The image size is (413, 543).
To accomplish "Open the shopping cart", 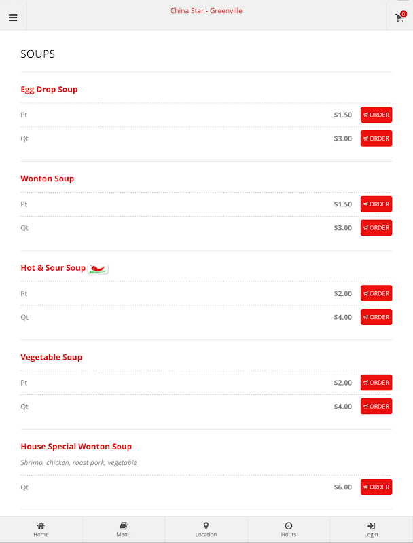I will tap(400, 18).
